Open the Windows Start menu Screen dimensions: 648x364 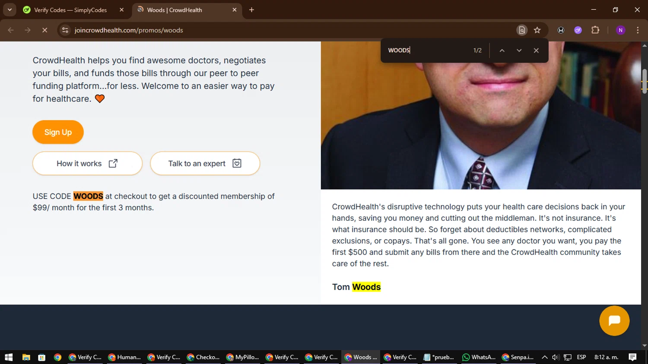pyautogui.click(x=9, y=357)
